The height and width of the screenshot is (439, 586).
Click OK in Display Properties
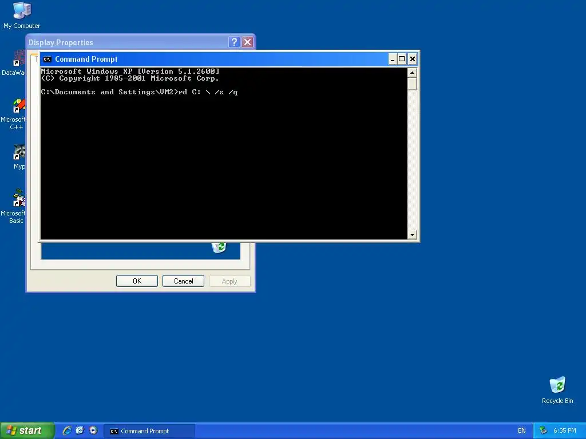click(x=137, y=281)
